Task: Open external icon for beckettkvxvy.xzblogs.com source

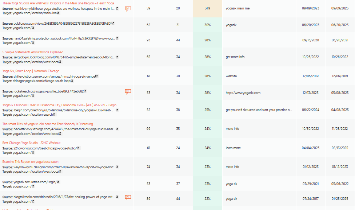Action: pos(117,129)
